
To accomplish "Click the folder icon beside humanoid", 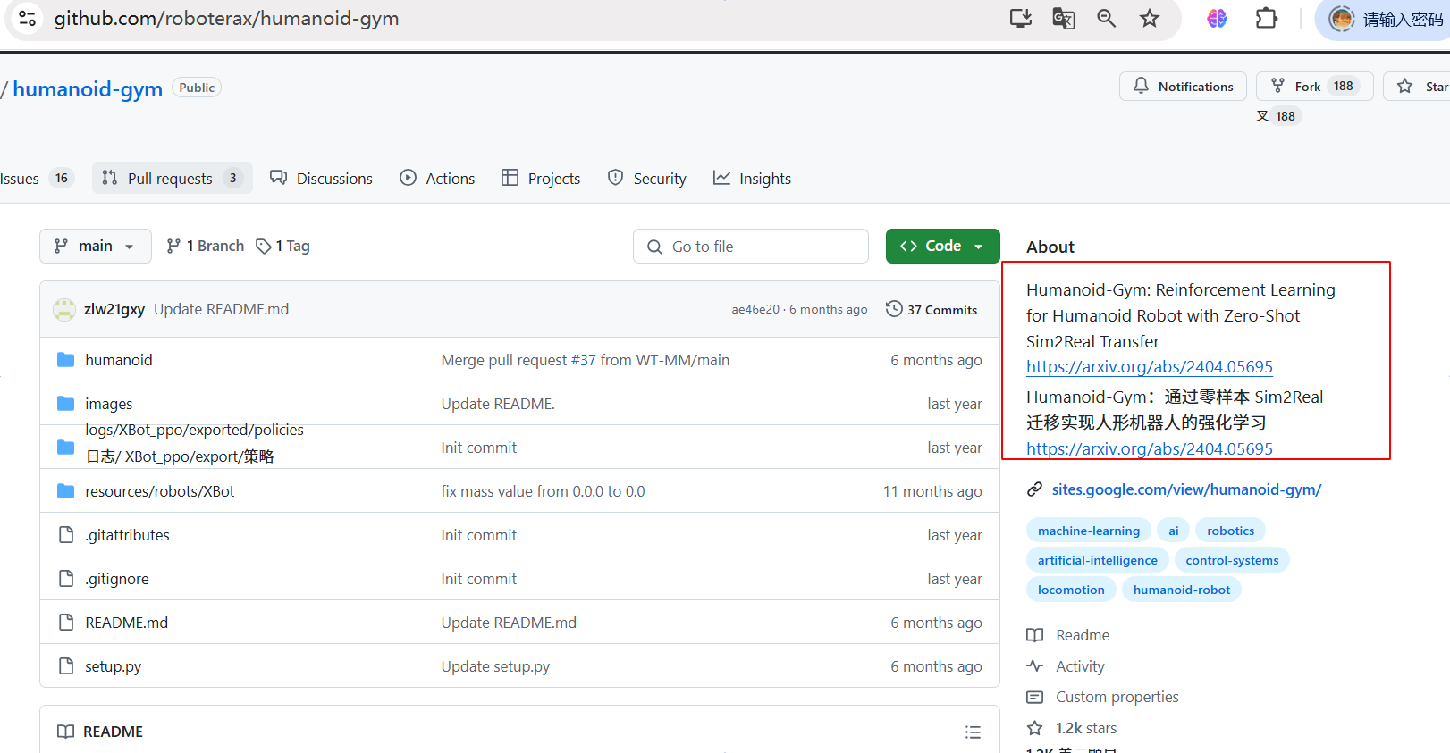I will (x=65, y=360).
